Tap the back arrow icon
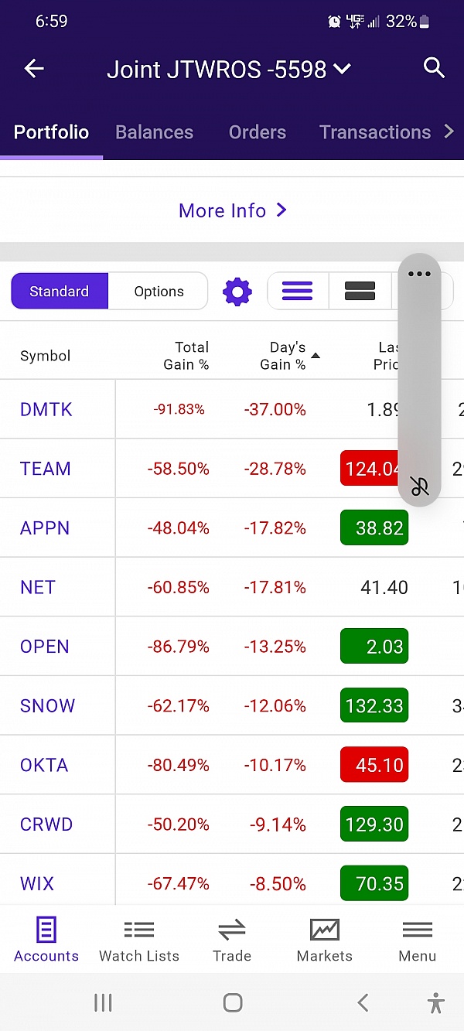Screen dimensions: 464x1031 (34, 69)
